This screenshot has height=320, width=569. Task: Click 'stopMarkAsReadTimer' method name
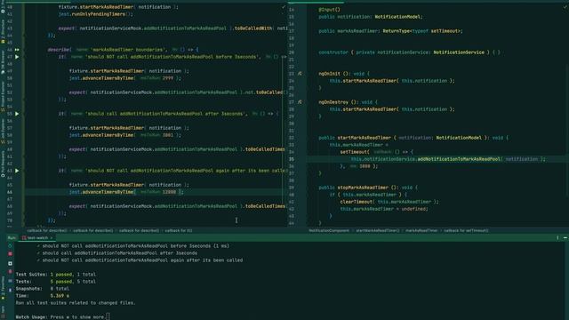[x=363, y=188]
